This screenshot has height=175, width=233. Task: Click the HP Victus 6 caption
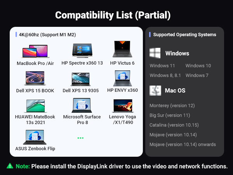point(122,63)
